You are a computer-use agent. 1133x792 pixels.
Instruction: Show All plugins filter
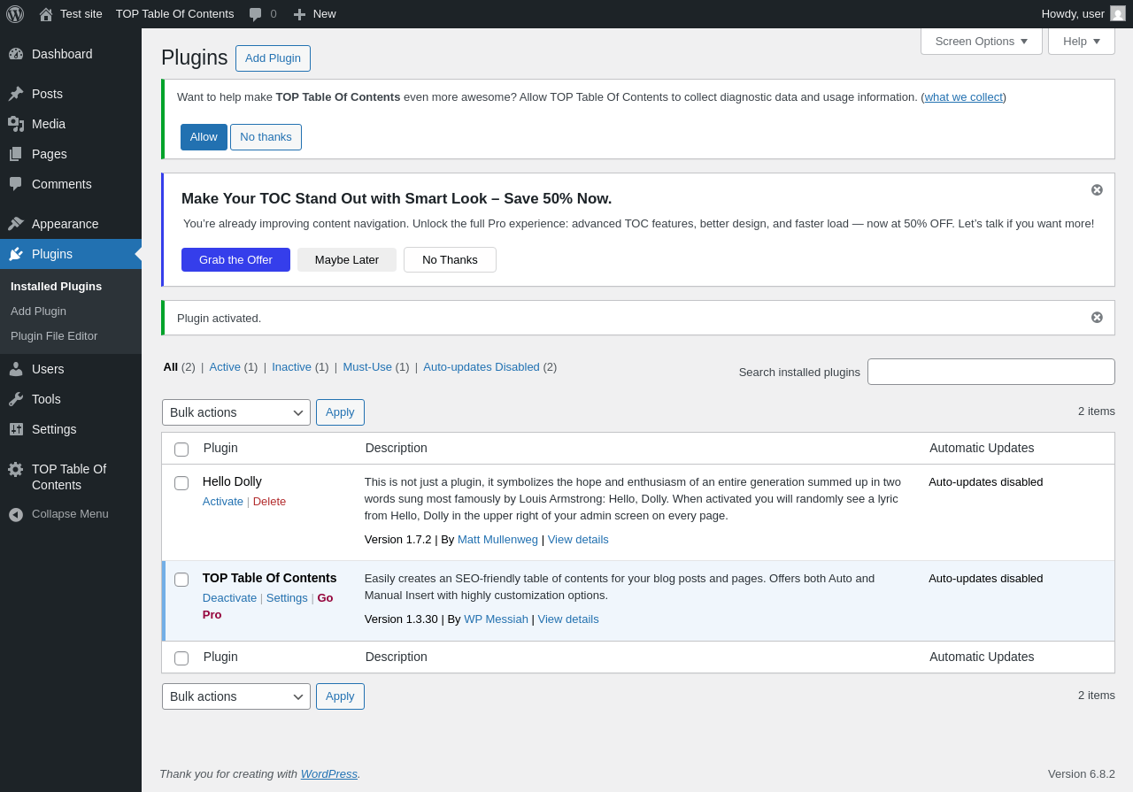170,367
